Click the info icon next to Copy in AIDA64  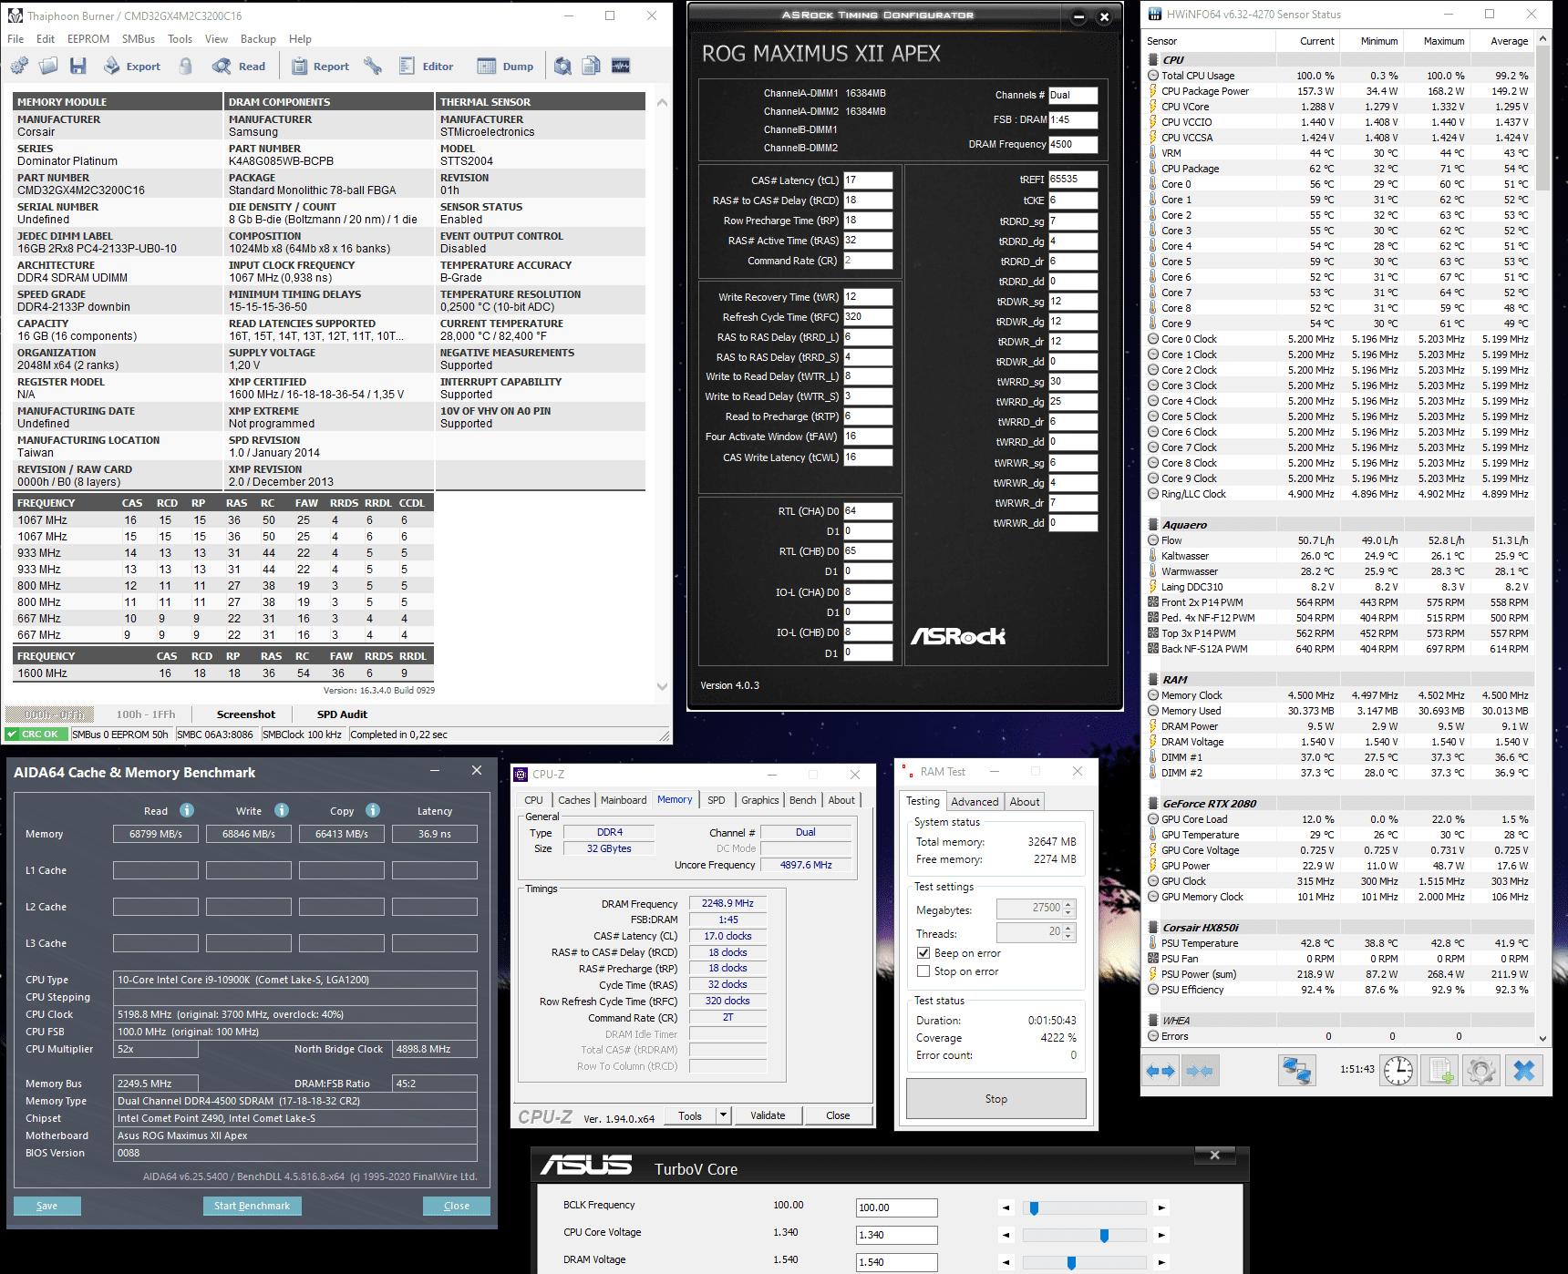pos(373,810)
